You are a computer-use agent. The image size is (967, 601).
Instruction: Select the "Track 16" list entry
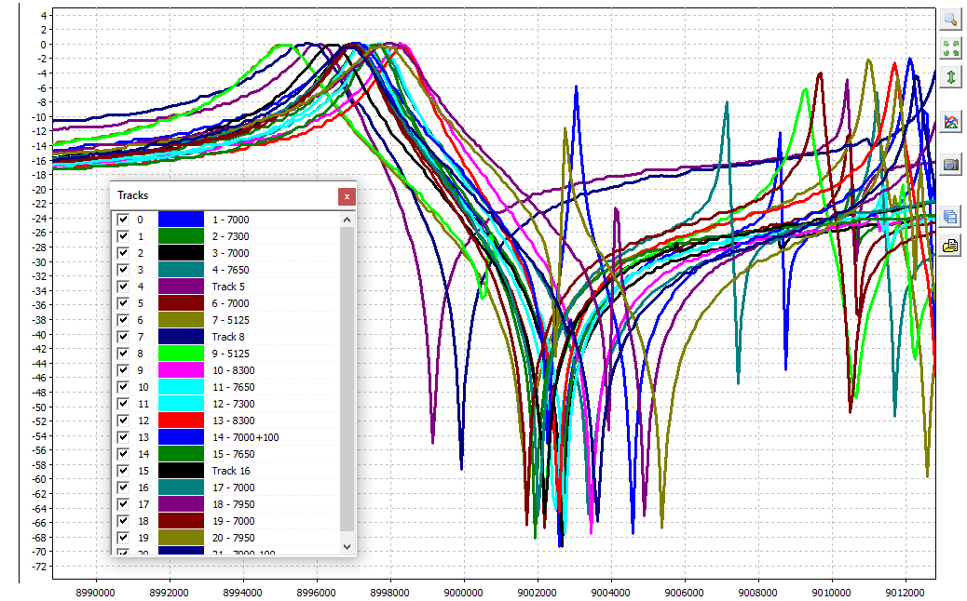(x=230, y=471)
